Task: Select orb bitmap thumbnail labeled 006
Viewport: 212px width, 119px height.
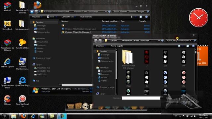Action: click(184, 58)
